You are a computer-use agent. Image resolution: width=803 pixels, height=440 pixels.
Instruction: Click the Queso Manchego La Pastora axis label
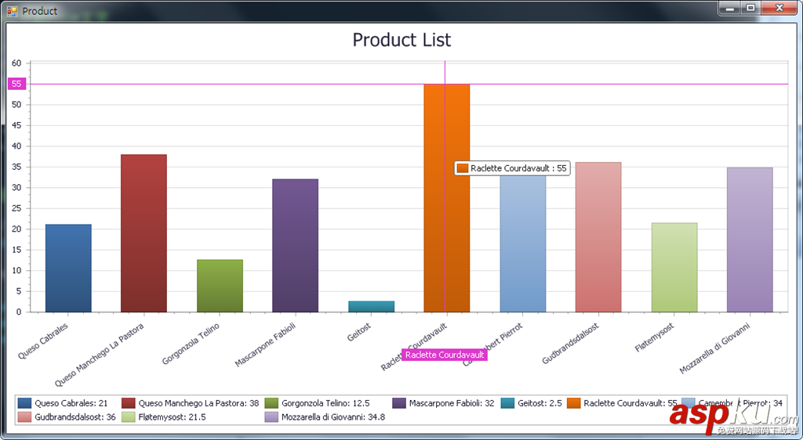pyautogui.click(x=100, y=355)
